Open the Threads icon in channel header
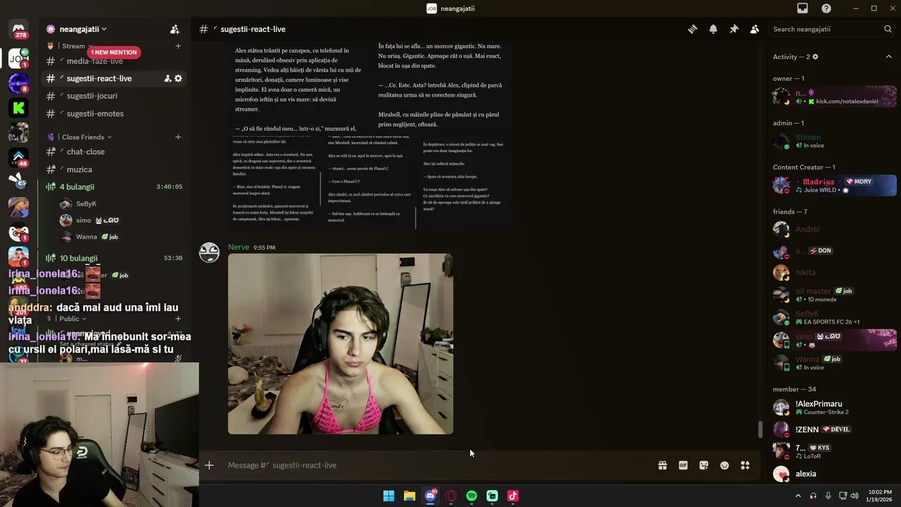This screenshot has width=901, height=507. pyautogui.click(x=693, y=29)
